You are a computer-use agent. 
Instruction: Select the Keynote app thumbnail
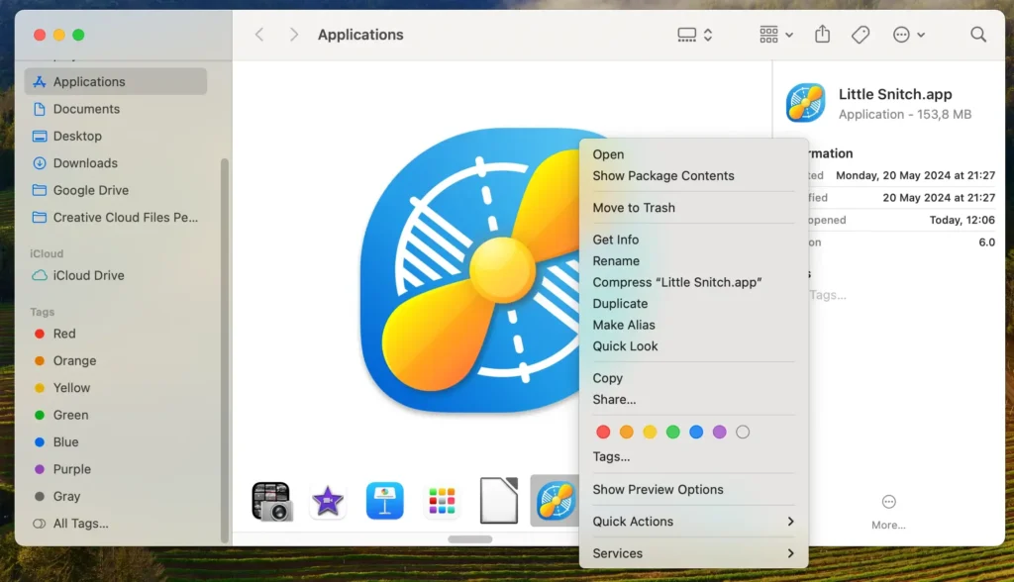click(385, 501)
